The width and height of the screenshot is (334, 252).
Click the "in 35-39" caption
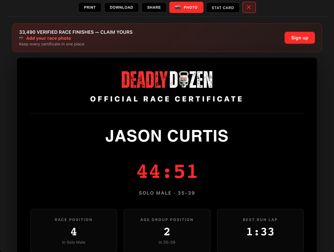pyautogui.click(x=167, y=242)
